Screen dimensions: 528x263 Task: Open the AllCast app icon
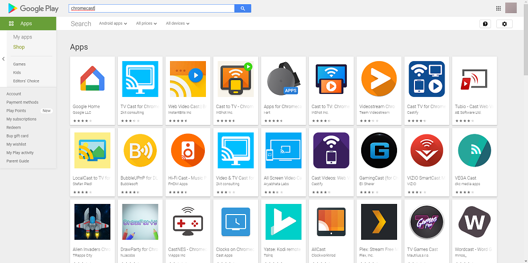pos(332,222)
